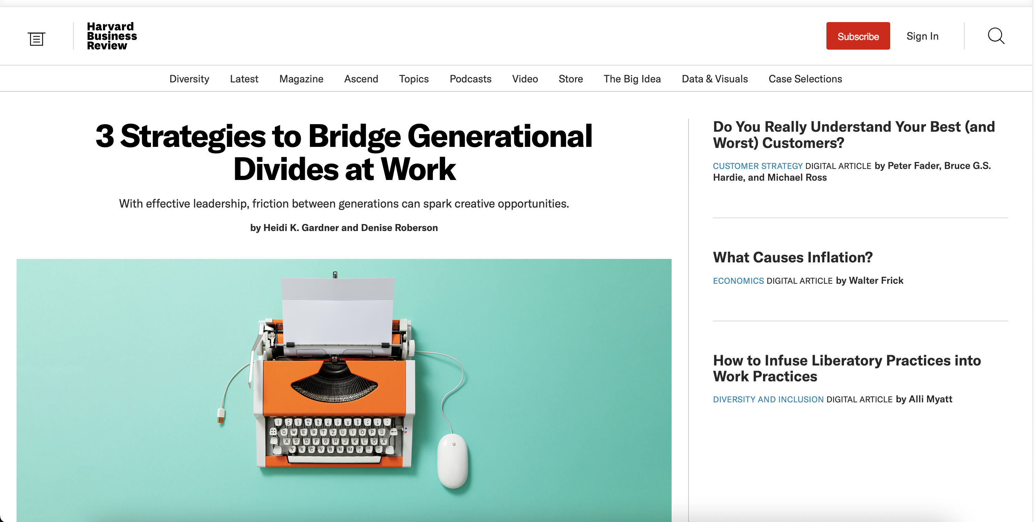Click the CUSTOMER STRATEGY topic tag
The image size is (1035, 522).
(757, 166)
